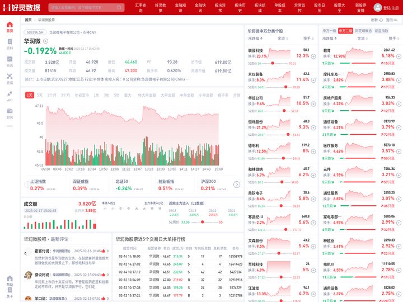Click the 登陆 login link

pos(387,8)
